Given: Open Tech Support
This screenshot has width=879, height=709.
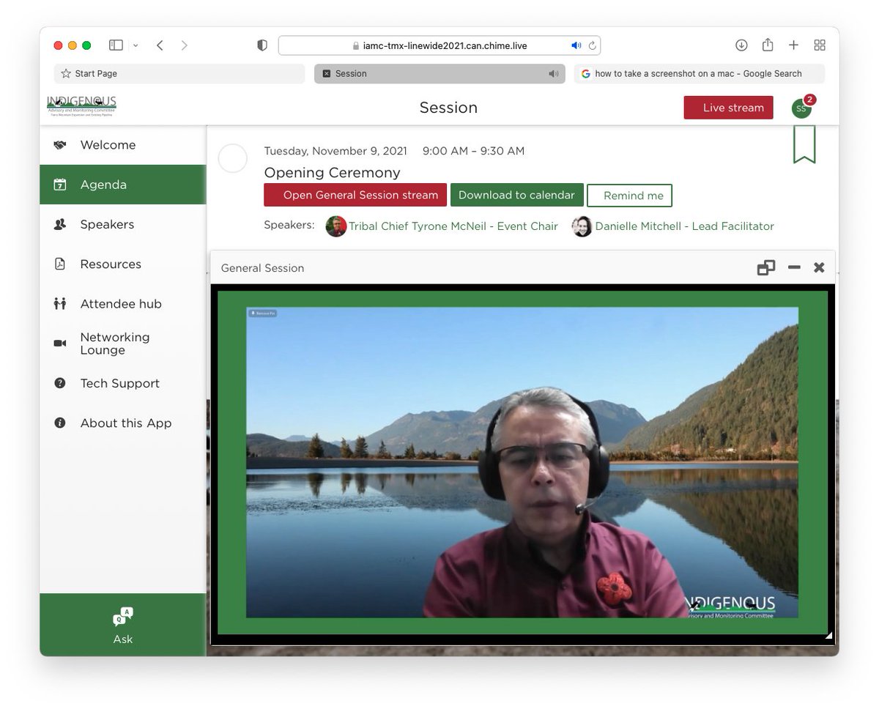Looking at the screenshot, I should point(123,383).
